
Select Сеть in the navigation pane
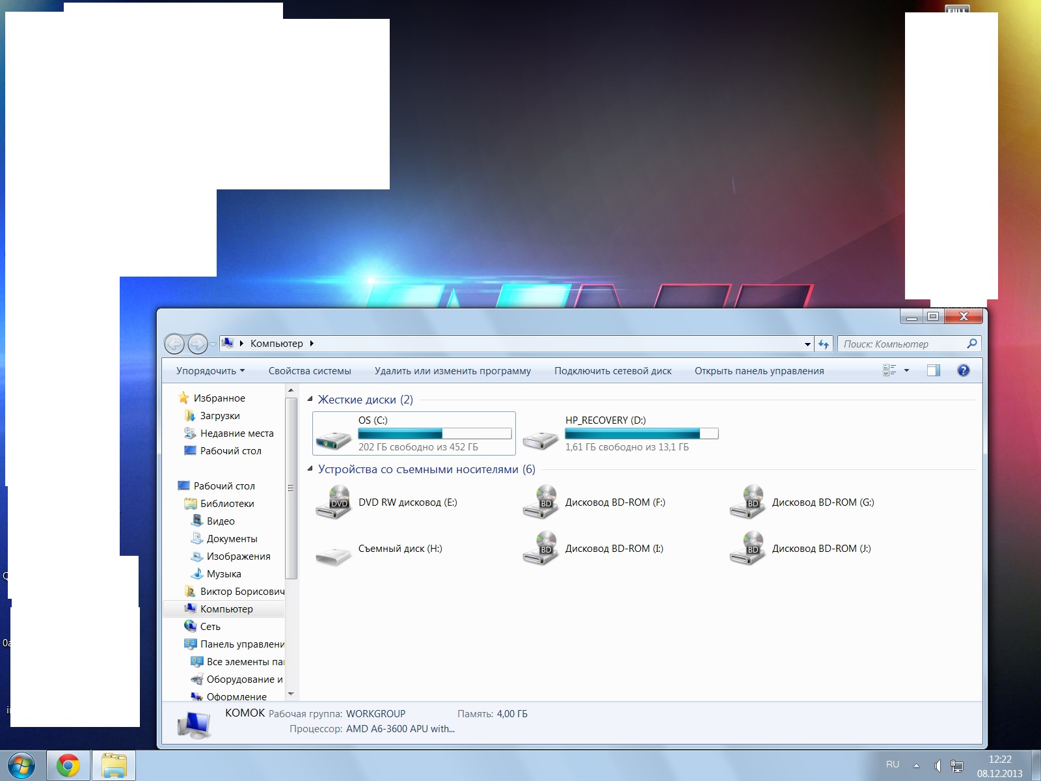pyautogui.click(x=210, y=627)
